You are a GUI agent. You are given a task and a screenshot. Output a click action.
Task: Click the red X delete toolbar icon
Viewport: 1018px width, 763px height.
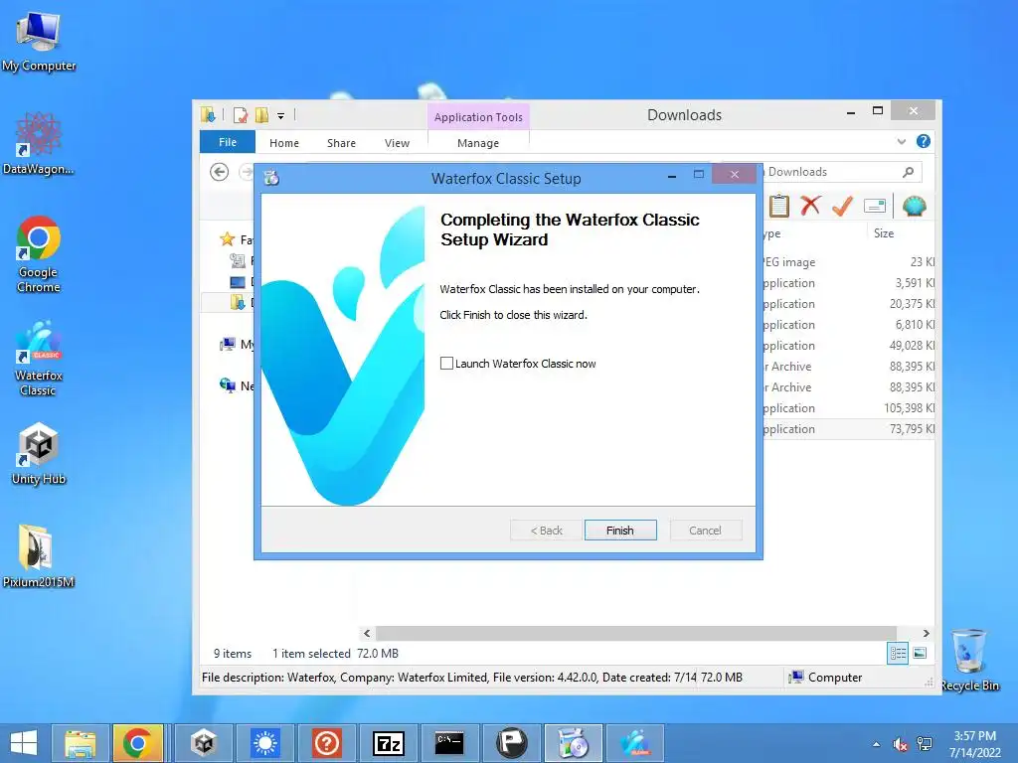point(810,206)
